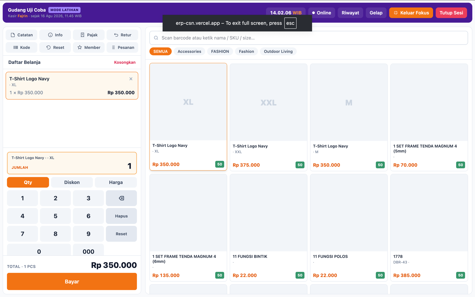Click the search magnifier icon
475x297 pixels.
coord(156,38)
